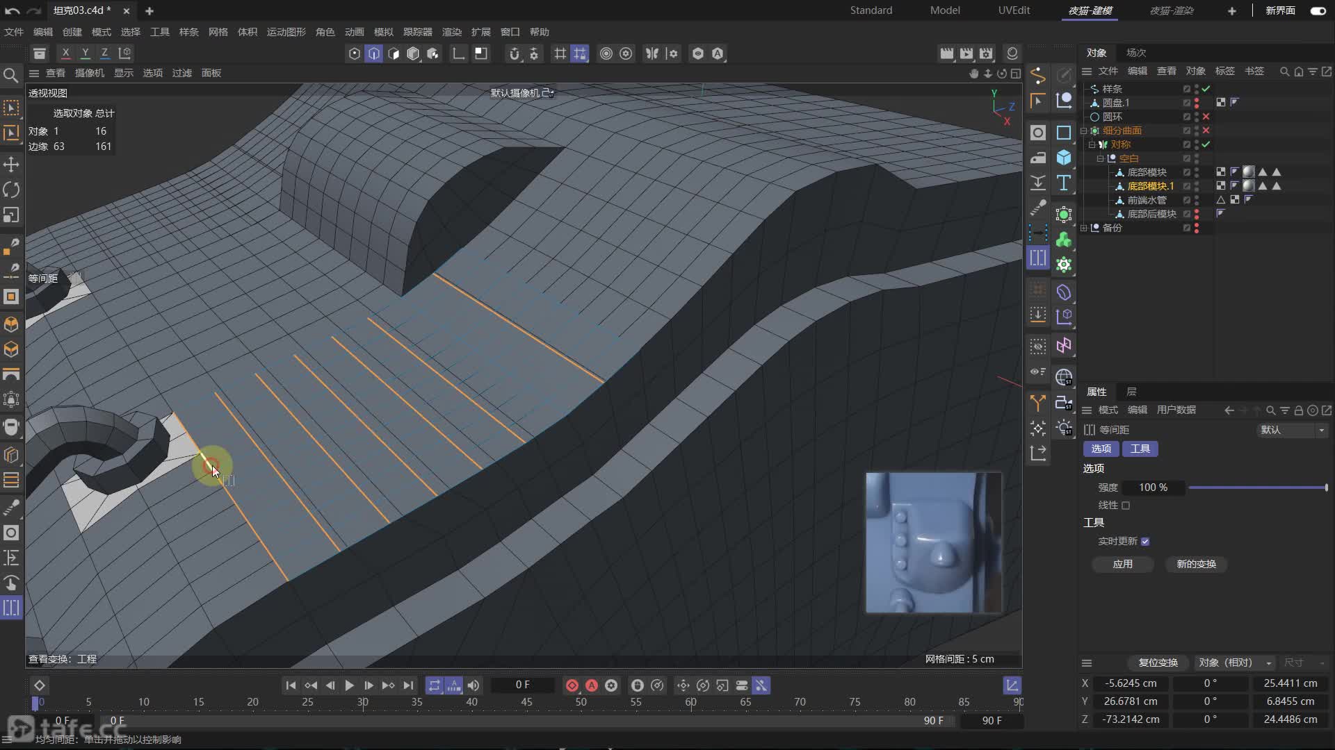Switch to points mode icon
1335x750 pixels.
355,53
